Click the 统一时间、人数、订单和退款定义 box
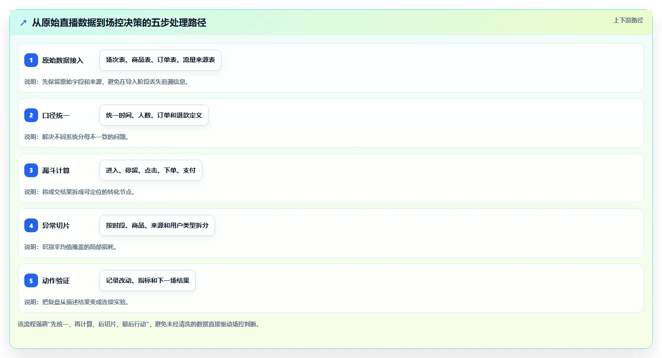The height and width of the screenshot is (358, 662). [x=154, y=115]
